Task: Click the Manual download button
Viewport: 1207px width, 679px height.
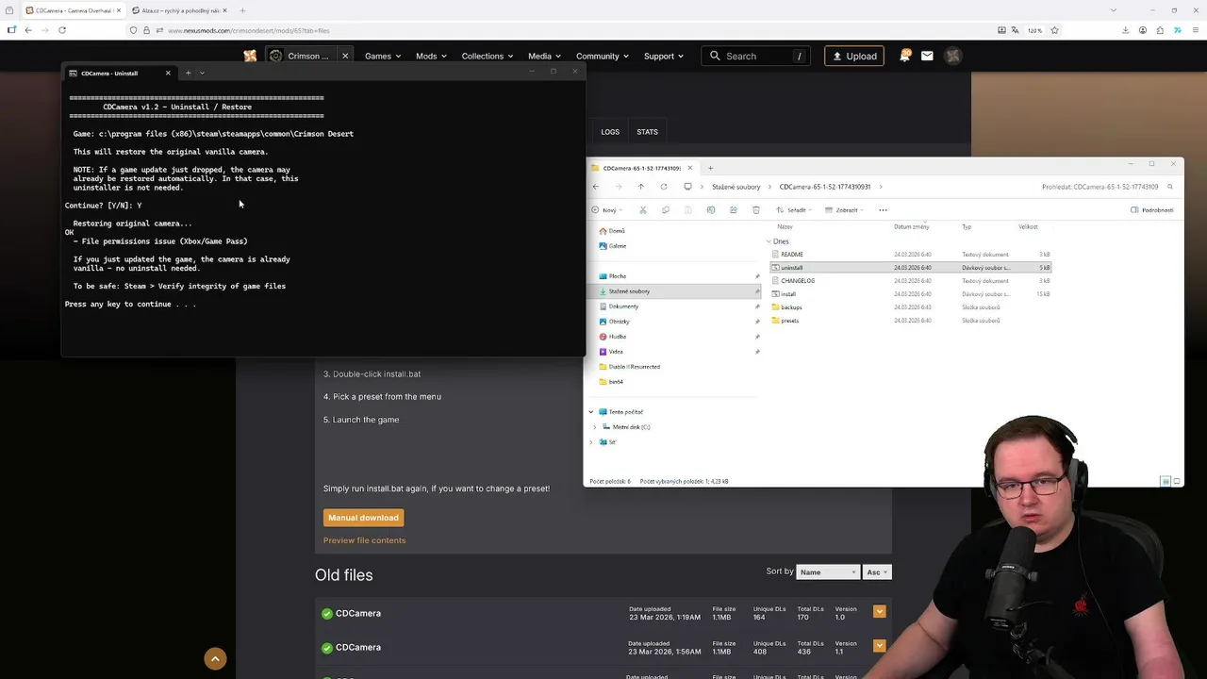Action: (x=363, y=518)
